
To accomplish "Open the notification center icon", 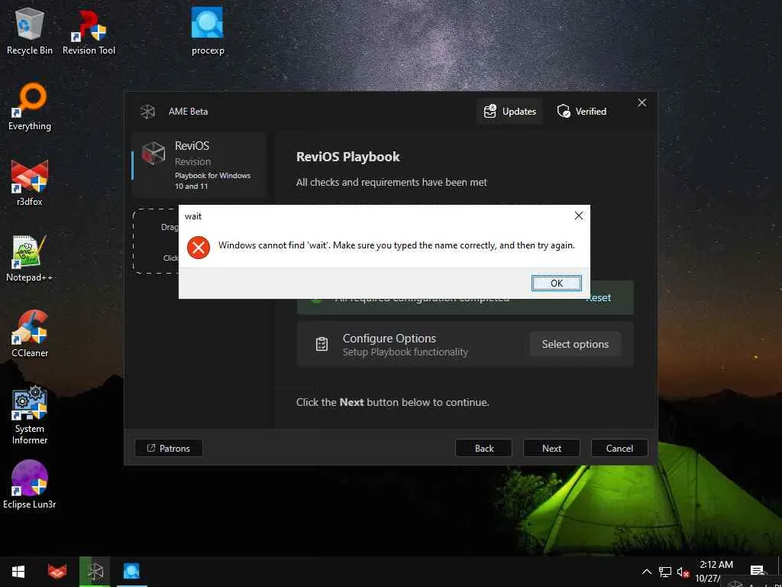I will tap(757, 571).
